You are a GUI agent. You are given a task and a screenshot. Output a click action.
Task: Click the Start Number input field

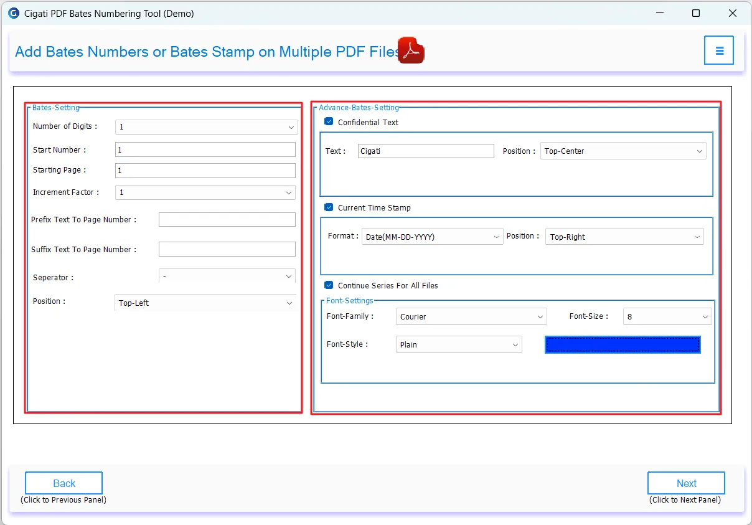[205, 149]
